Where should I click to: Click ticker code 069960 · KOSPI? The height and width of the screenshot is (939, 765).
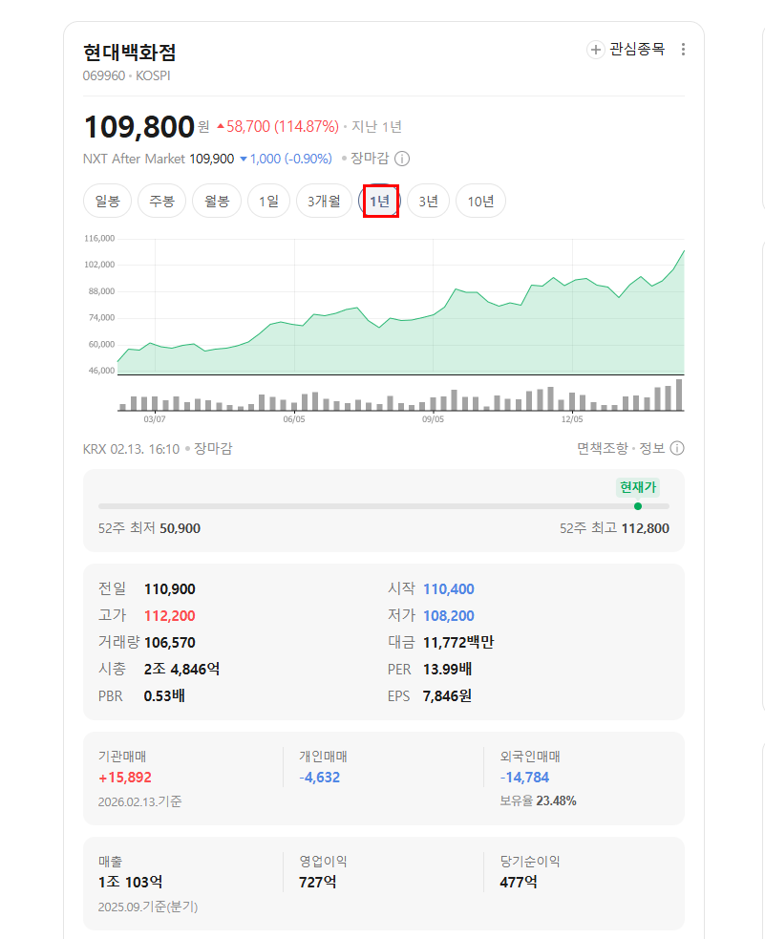tap(126, 75)
